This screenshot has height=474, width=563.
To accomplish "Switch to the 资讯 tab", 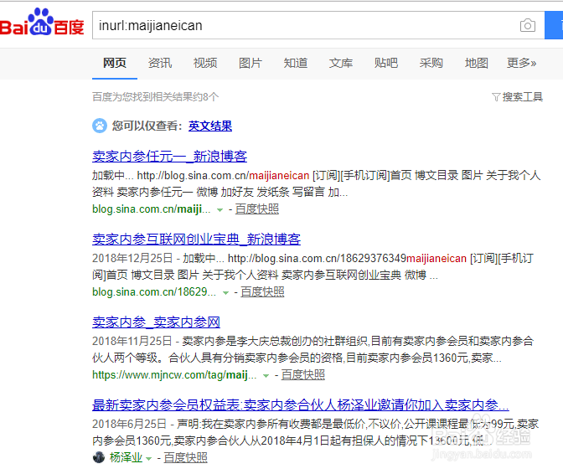I will [160, 63].
